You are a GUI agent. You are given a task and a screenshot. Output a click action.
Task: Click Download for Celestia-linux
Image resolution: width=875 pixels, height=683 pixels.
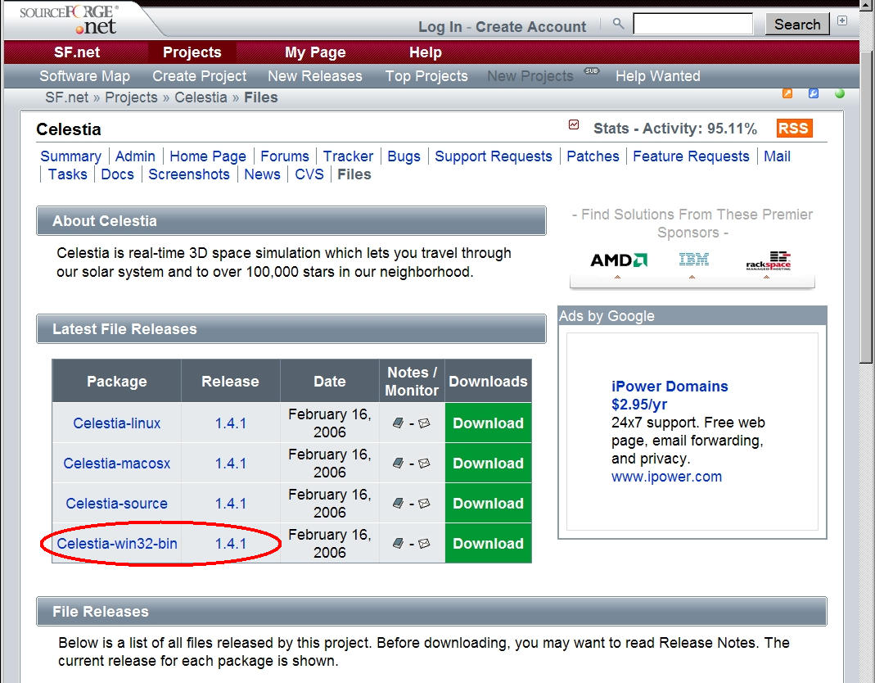489,423
